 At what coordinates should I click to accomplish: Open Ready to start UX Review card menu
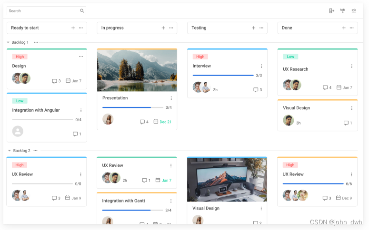point(80,174)
